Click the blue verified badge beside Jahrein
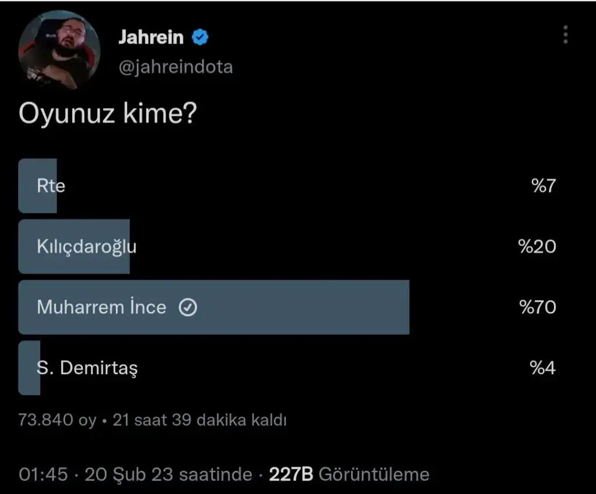The width and height of the screenshot is (596, 494). pyautogui.click(x=201, y=38)
